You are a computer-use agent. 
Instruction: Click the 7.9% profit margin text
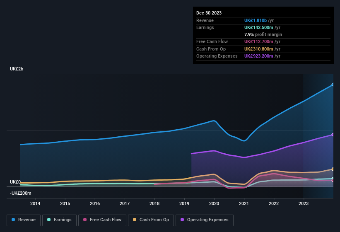263,34
